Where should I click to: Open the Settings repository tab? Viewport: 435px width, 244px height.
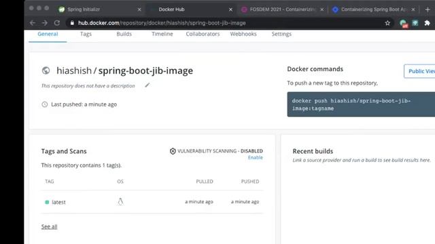coord(281,34)
